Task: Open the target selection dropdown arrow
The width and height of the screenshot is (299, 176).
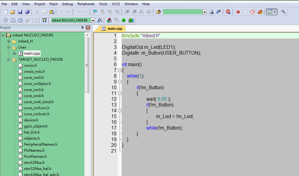Action: pos(93,20)
